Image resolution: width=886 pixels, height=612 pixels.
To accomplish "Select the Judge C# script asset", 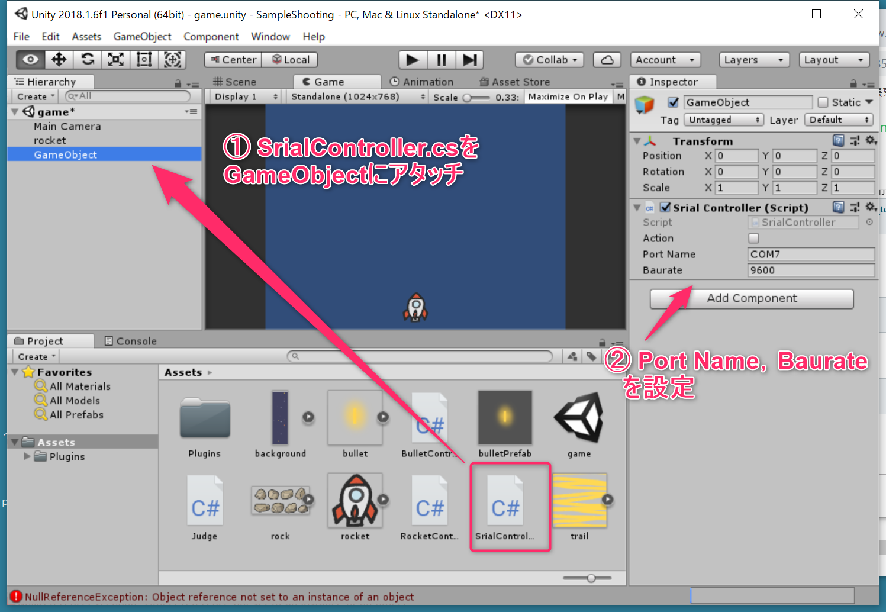I will [205, 507].
